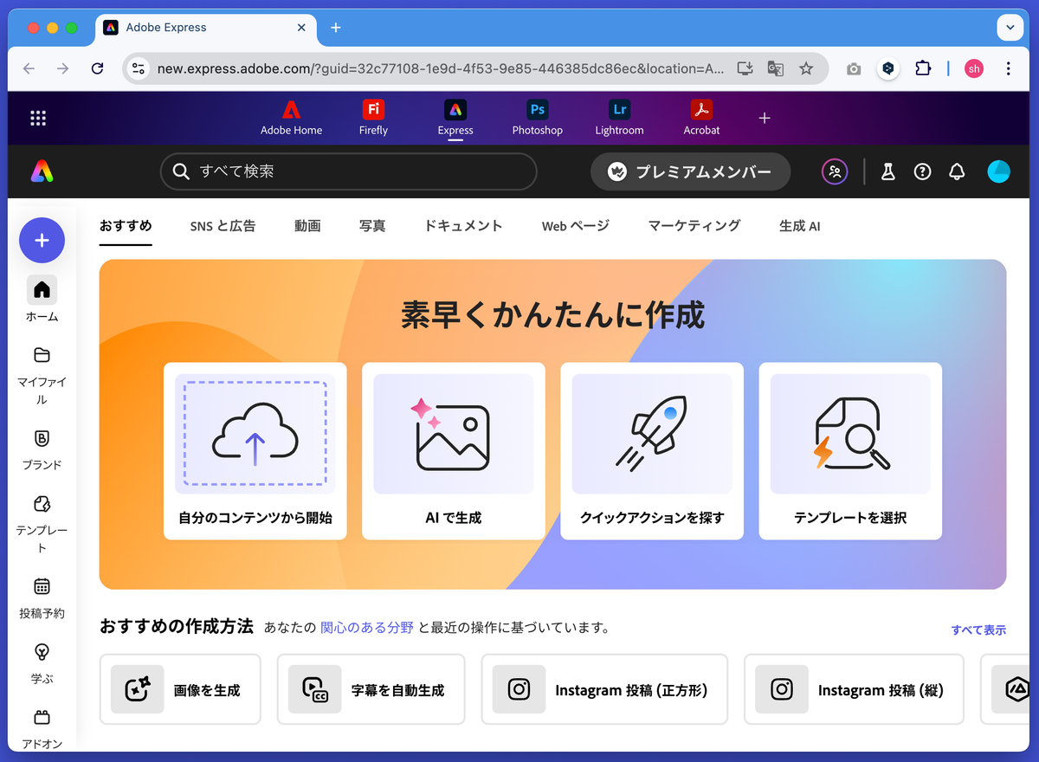Screen dimensions: 1039x762
Task: Go back with the browser back arrow
Action: click(29, 68)
